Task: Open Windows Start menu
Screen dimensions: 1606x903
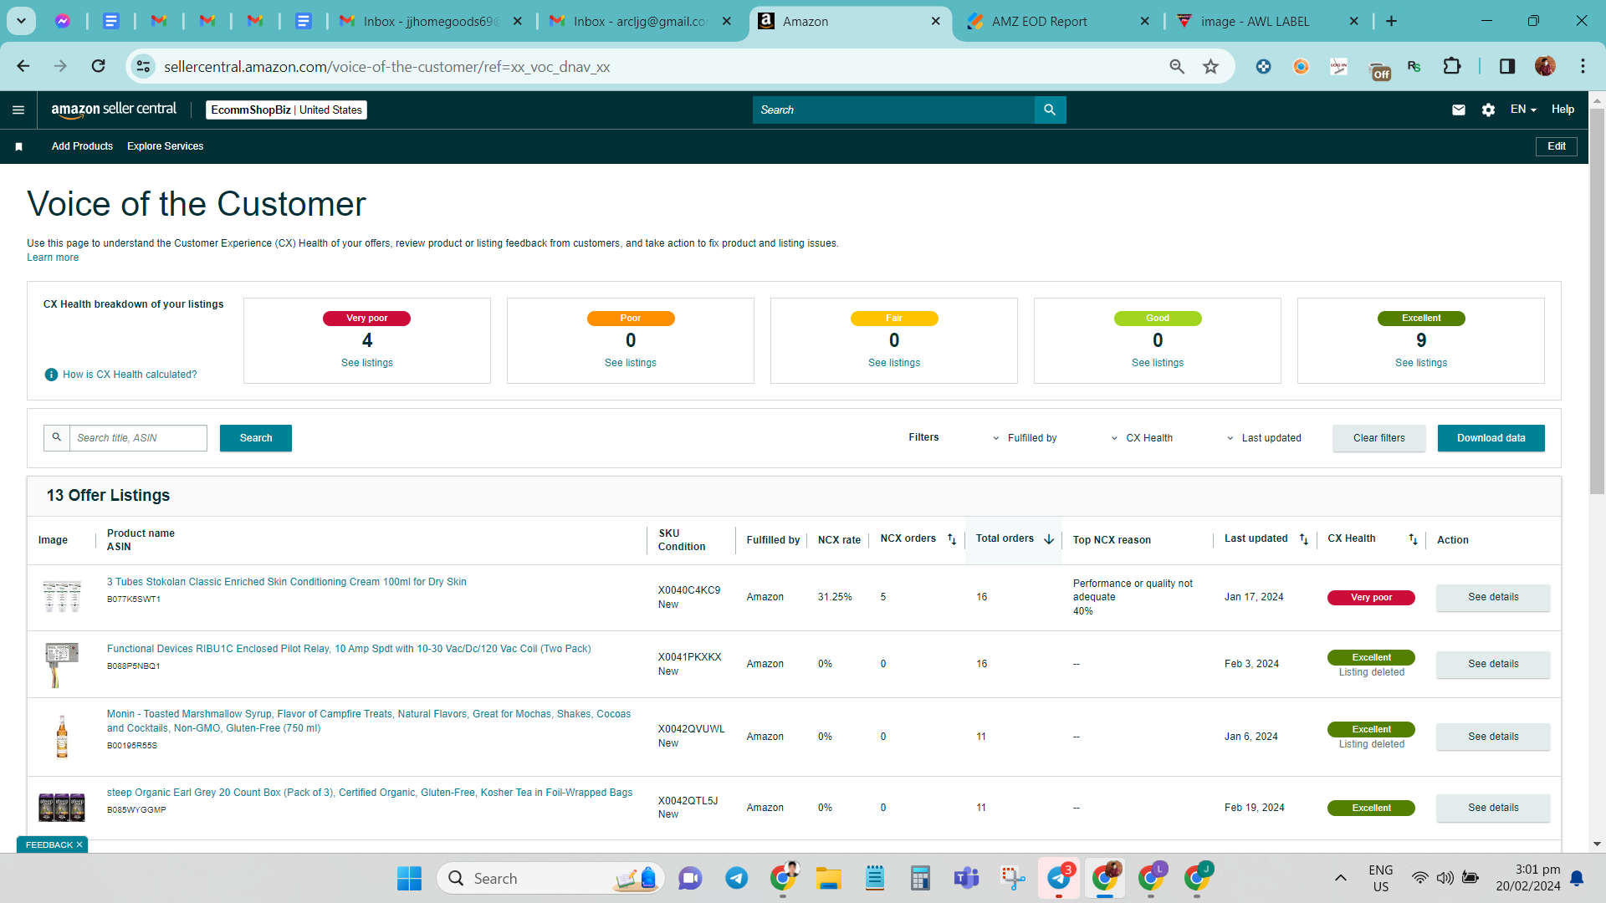Action: [409, 878]
